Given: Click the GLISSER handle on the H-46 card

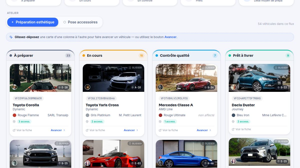Looking at the screenshot, I should [208, 144].
